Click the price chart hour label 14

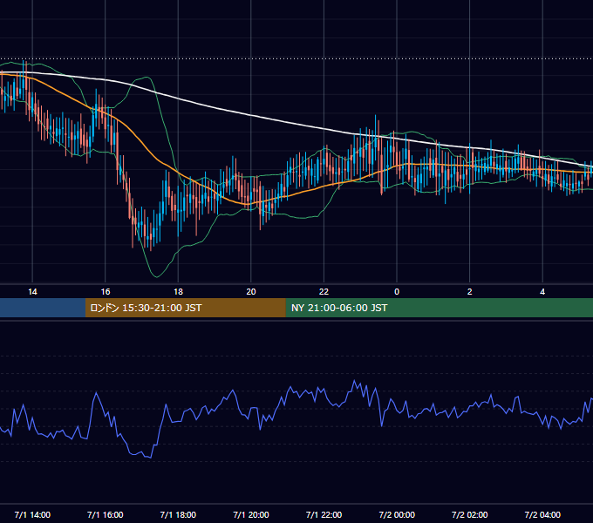point(32,292)
